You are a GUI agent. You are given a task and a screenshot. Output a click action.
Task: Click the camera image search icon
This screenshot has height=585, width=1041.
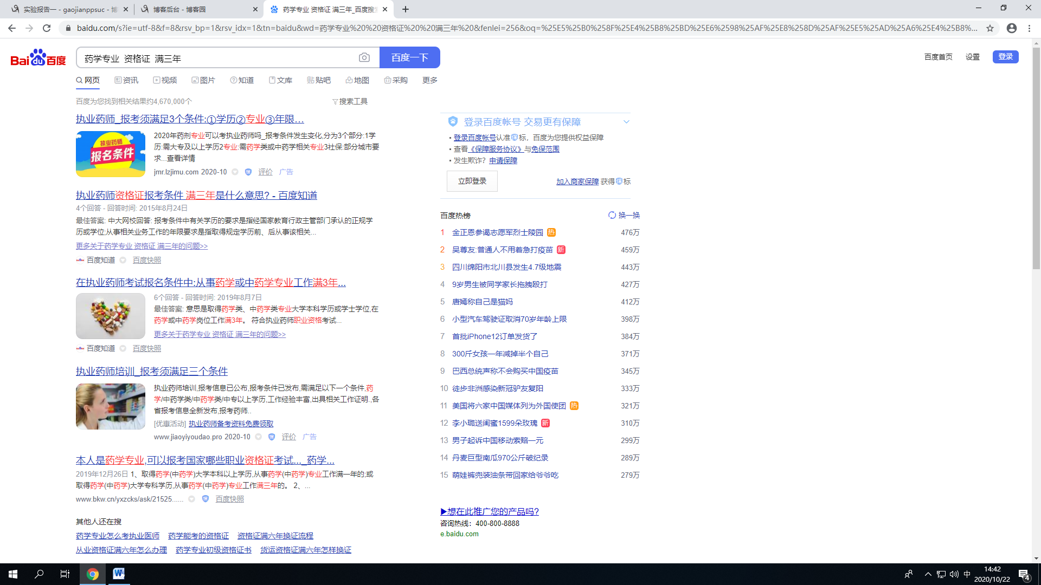[x=364, y=57]
